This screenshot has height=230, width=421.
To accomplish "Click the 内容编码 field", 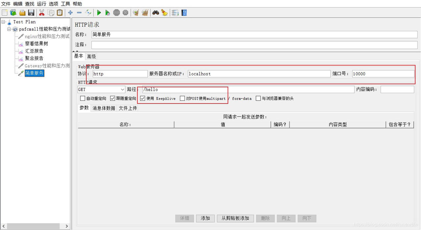I will pyautogui.click(x=397, y=89).
